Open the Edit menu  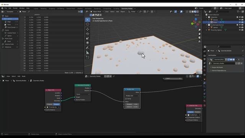(10, 8)
